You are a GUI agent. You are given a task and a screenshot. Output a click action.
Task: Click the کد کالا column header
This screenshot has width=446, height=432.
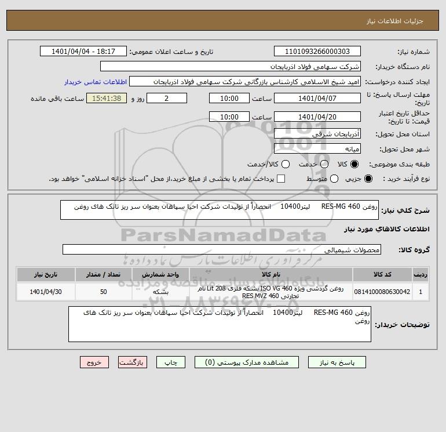pyautogui.click(x=382, y=274)
